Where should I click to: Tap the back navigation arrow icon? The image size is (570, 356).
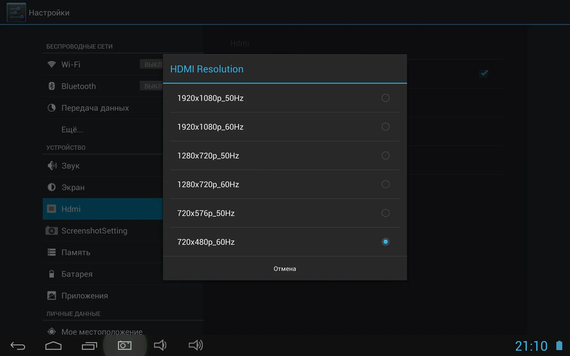coord(18,346)
